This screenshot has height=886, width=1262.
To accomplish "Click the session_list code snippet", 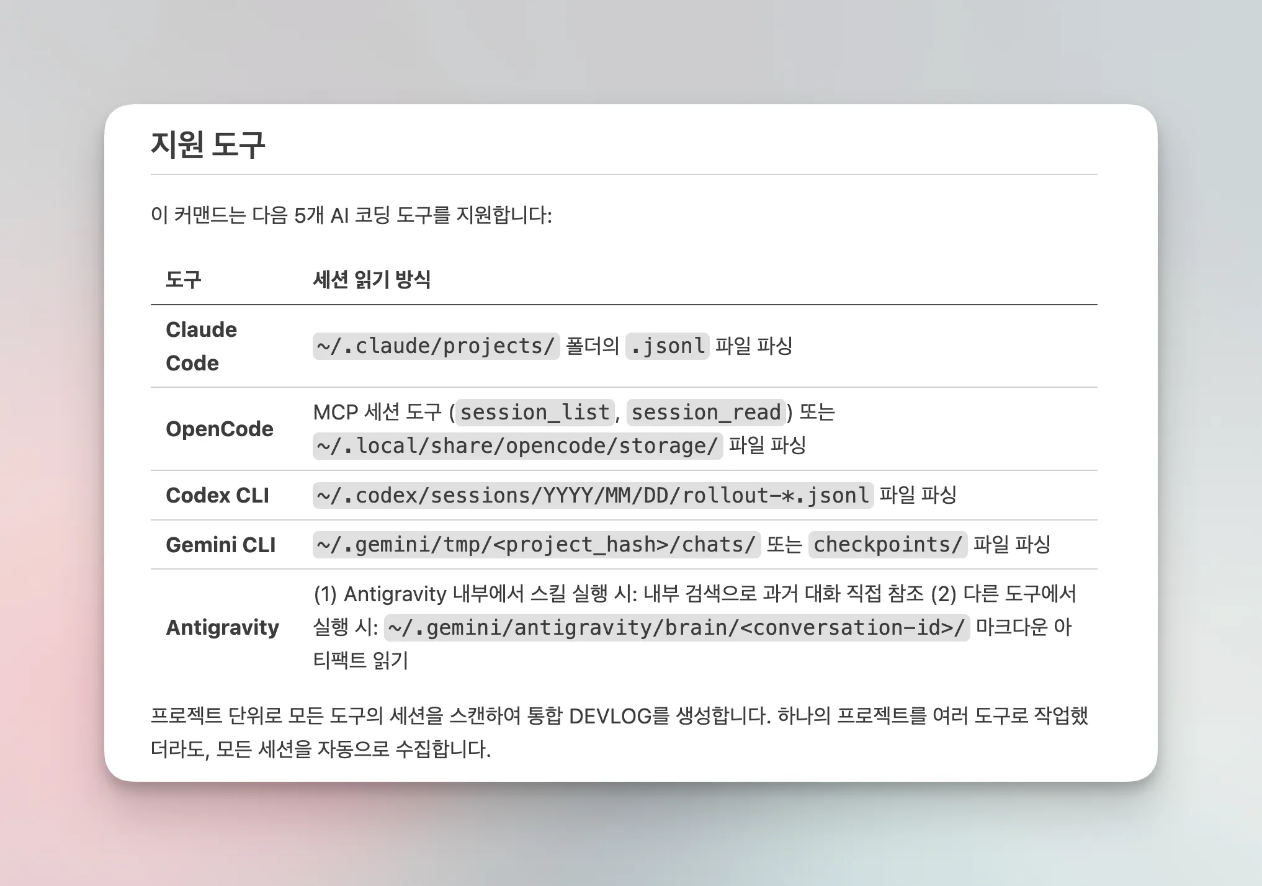I will 535,412.
